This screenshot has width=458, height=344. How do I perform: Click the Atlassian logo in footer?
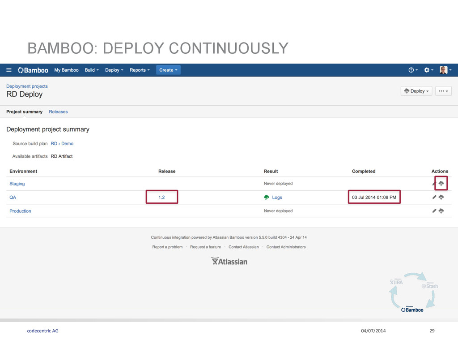[x=229, y=261]
